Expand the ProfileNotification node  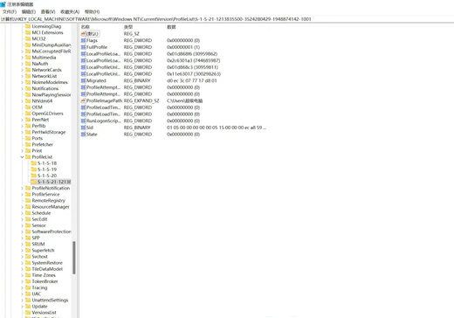tap(22, 188)
